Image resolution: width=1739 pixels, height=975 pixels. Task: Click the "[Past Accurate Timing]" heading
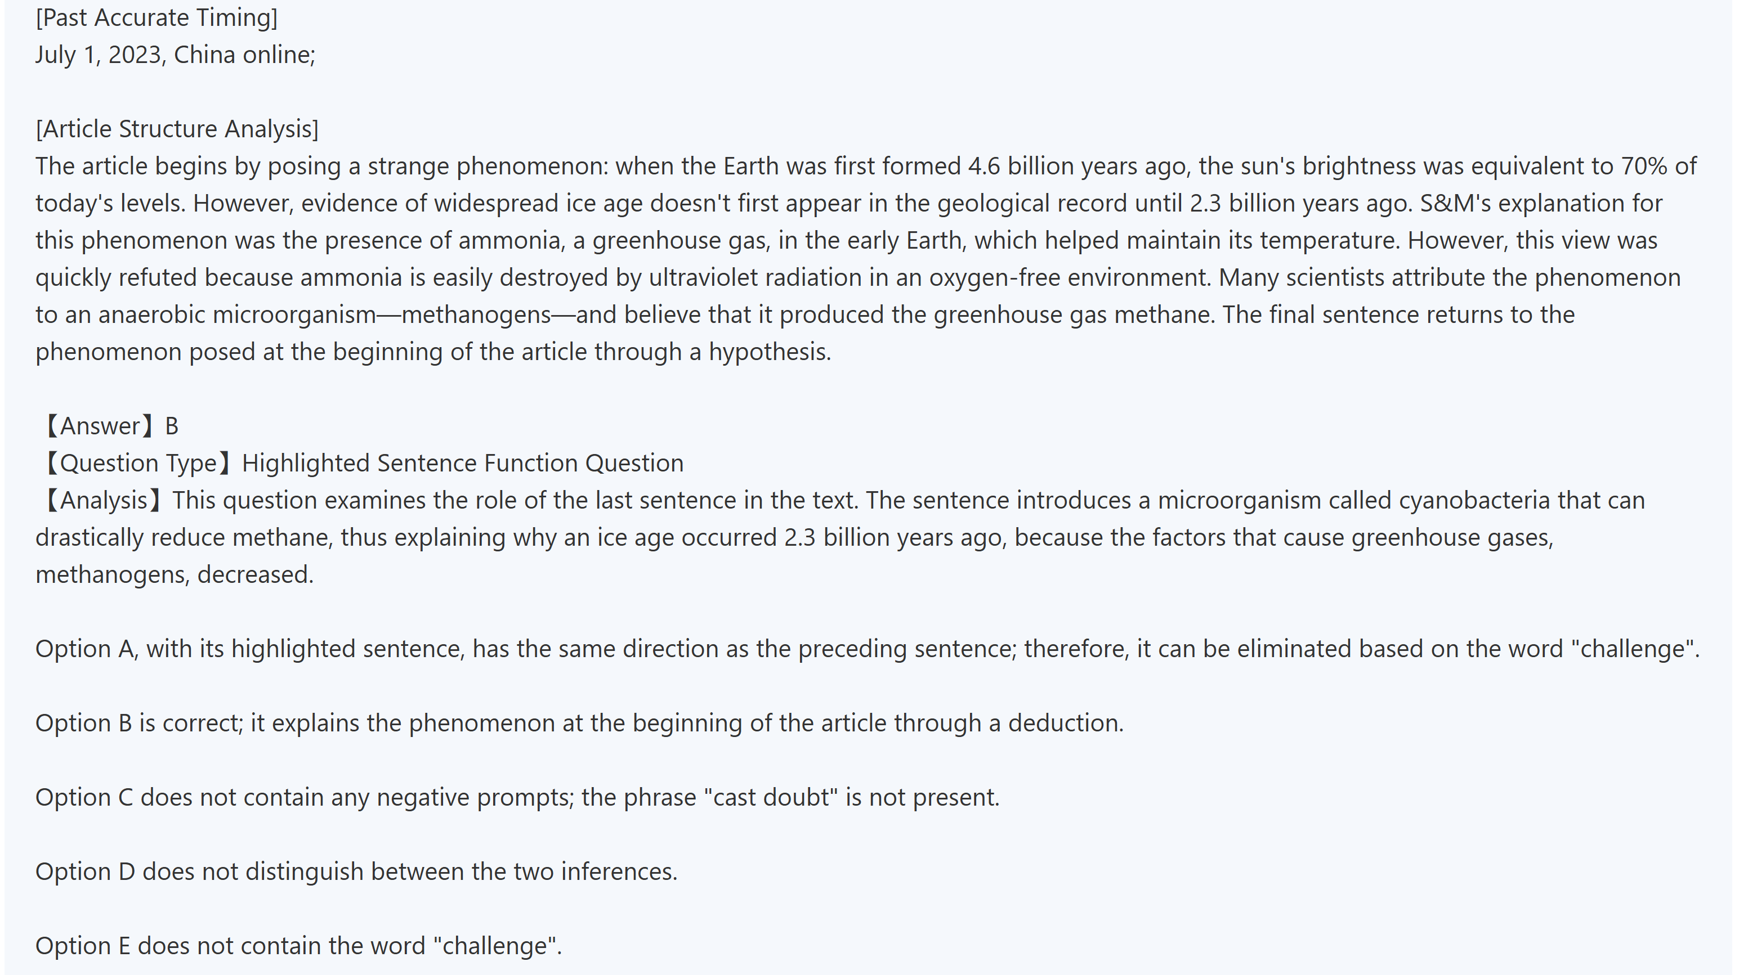pyautogui.click(x=156, y=17)
